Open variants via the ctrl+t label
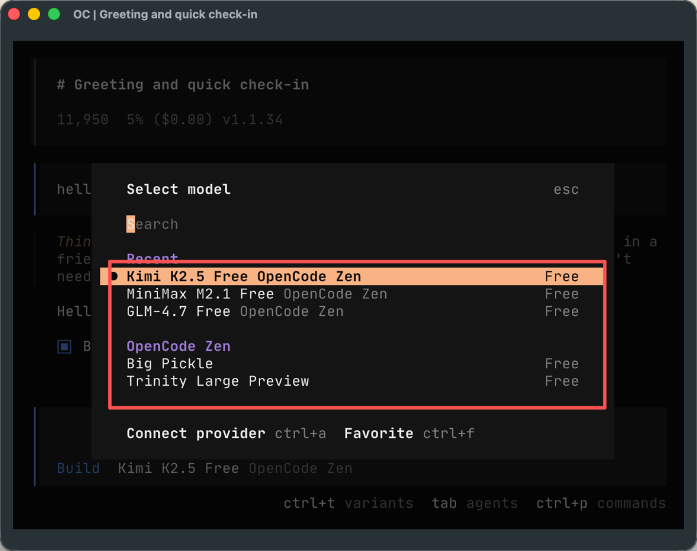Image resolution: width=697 pixels, height=551 pixels. click(309, 503)
